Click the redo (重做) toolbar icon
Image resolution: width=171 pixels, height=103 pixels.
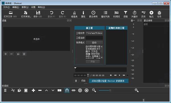tap(62, 15)
